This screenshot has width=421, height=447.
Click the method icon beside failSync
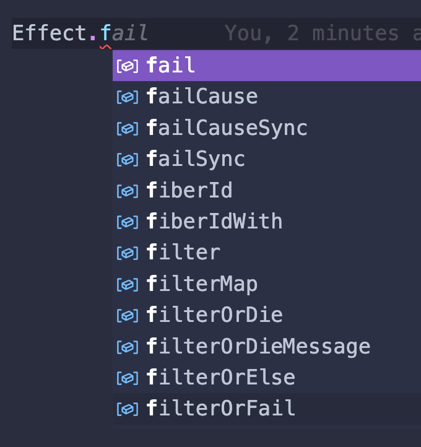(x=127, y=159)
